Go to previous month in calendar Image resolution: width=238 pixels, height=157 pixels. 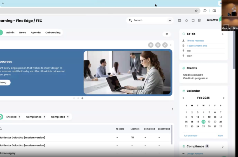click(x=183, y=98)
